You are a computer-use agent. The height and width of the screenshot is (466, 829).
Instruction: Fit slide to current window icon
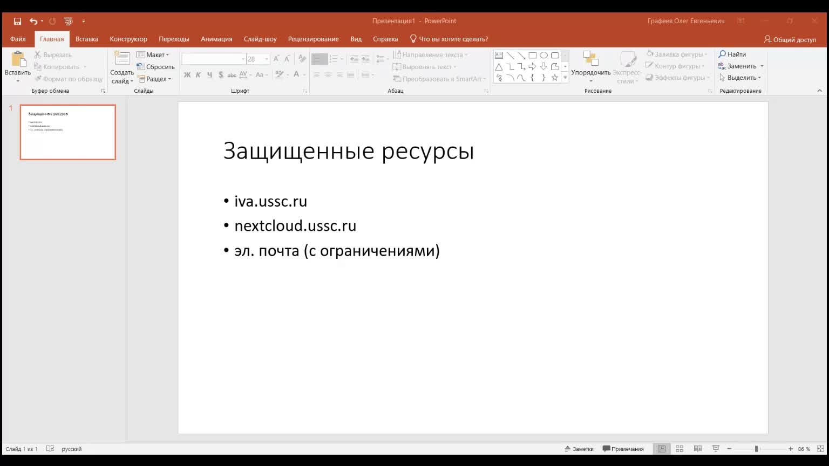(x=820, y=449)
